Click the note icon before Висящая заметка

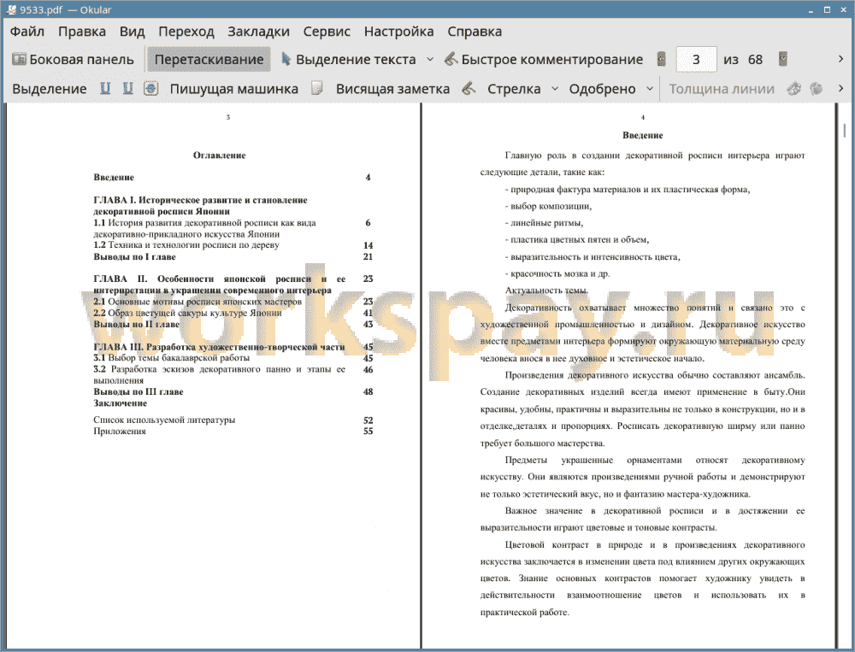[317, 88]
